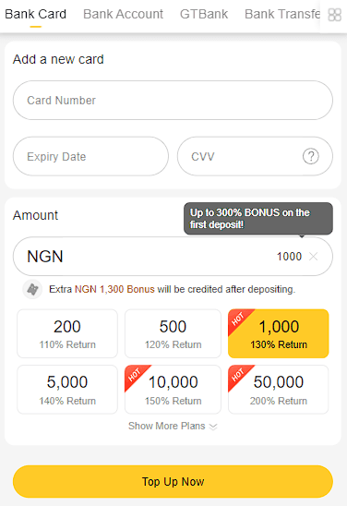Image resolution: width=347 pixels, height=506 pixels.
Task: Select the 200 plan with 110% Return
Action: (67, 333)
